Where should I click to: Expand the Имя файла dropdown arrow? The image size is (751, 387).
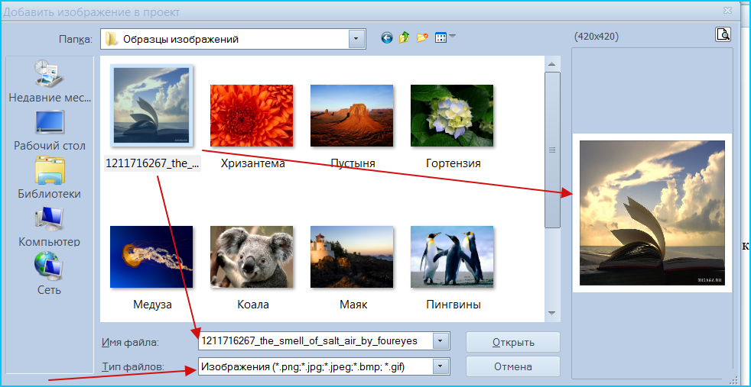441,341
